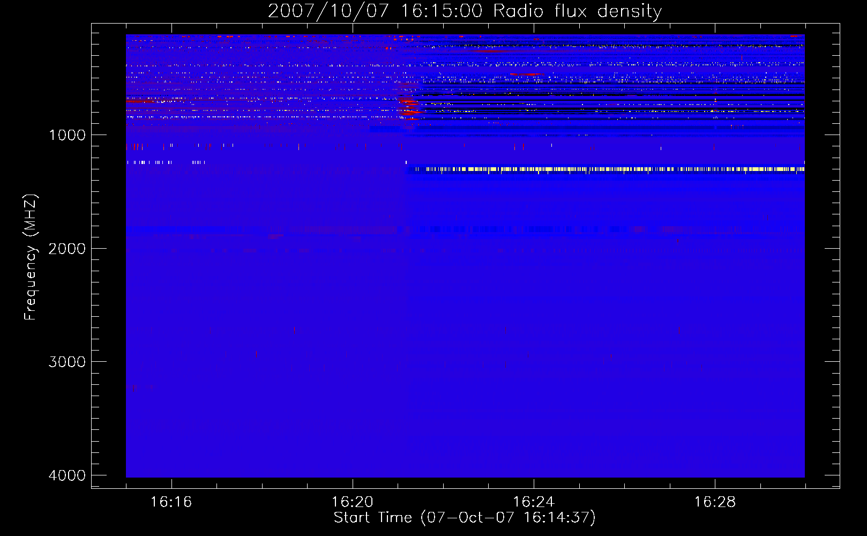Click the "2000" frequency tick label
867x536 pixels.
(67, 249)
